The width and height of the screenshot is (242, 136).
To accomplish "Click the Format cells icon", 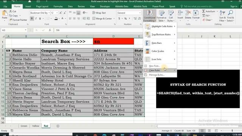I will (x=196, y=13).
